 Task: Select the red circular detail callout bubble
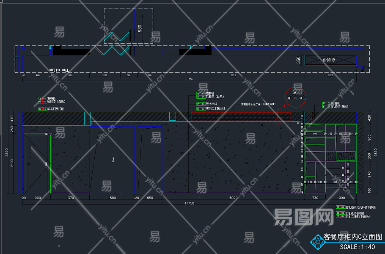pos(296,97)
